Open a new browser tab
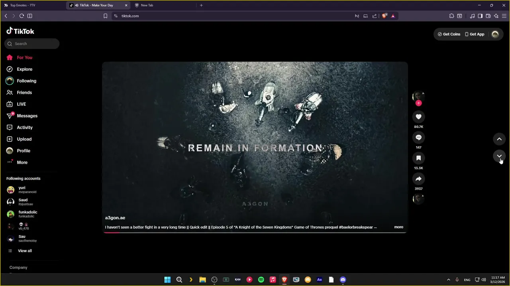 (x=201, y=5)
